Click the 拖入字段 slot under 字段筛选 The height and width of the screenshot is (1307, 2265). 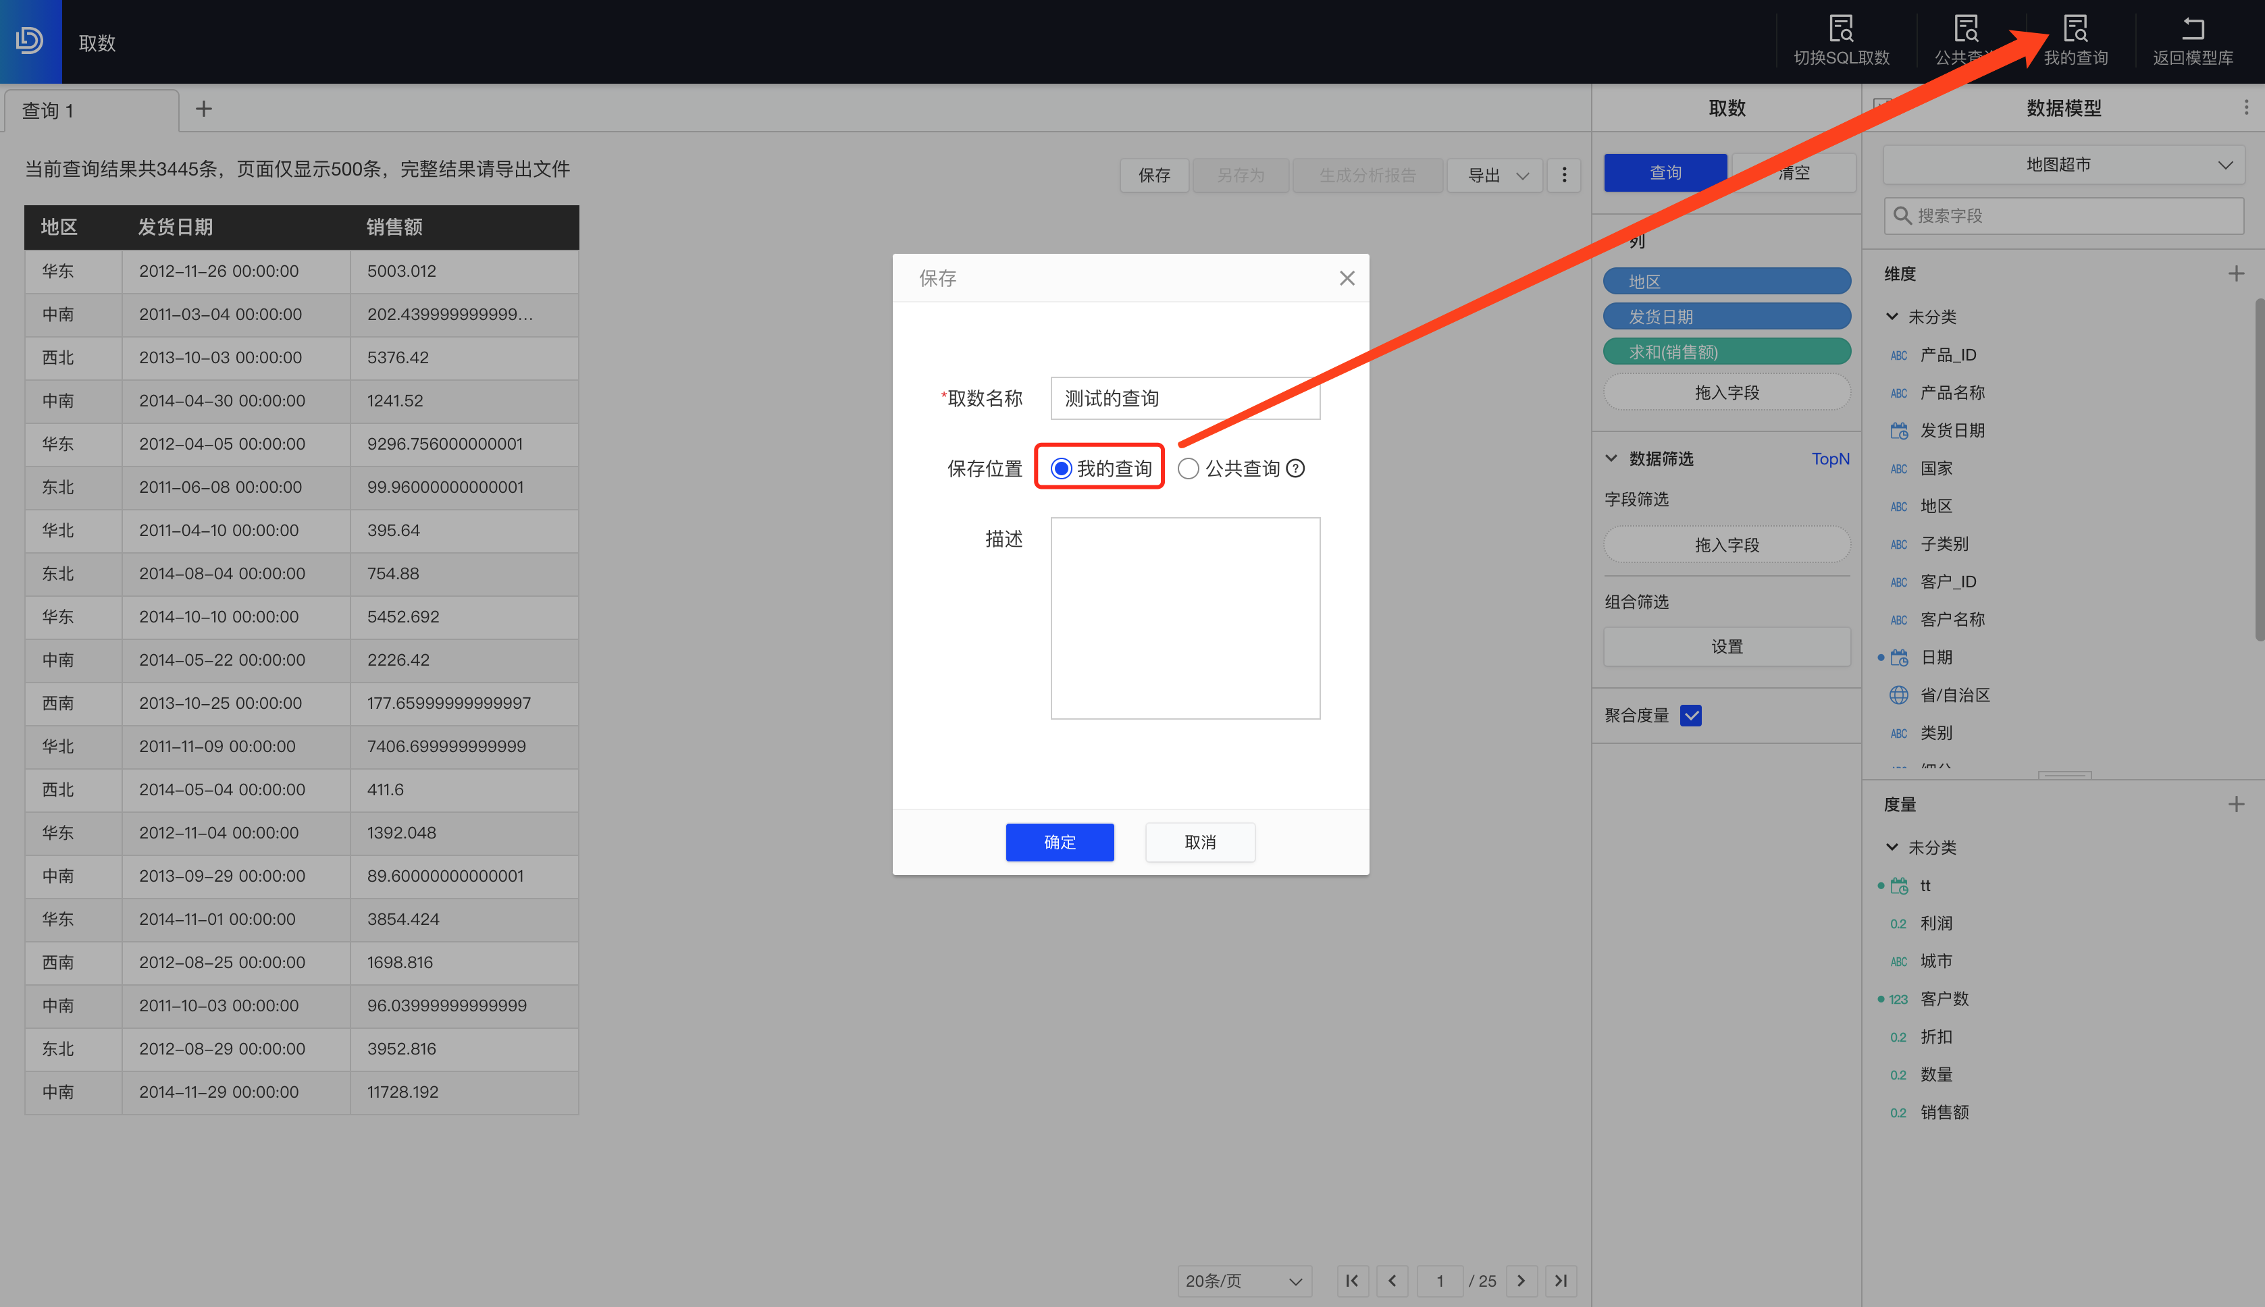coord(1726,545)
